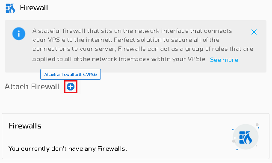The height and width of the screenshot is (163, 272).
Task: Click the 'your VPSie to the internet' text line
Action: click(x=126, y=40)
